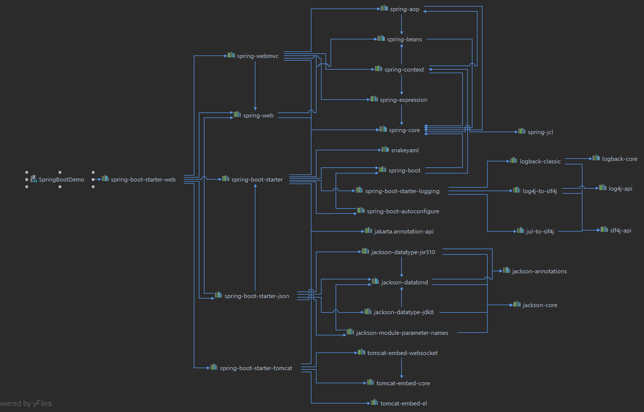Click the spring-aop library icon
The height and width of the screenshot is (412, 644).
[385, 9]
